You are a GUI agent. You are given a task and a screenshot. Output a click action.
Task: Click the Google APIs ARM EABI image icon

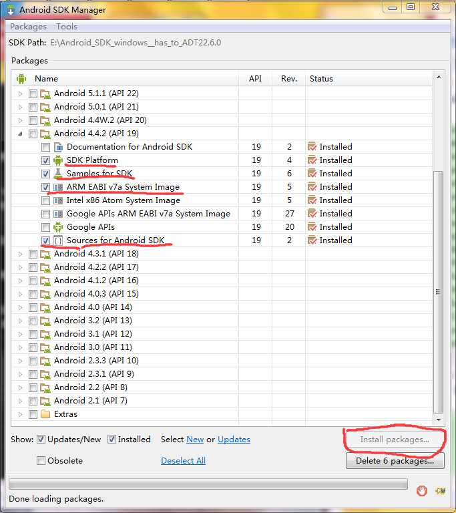(x=58, y=214)
